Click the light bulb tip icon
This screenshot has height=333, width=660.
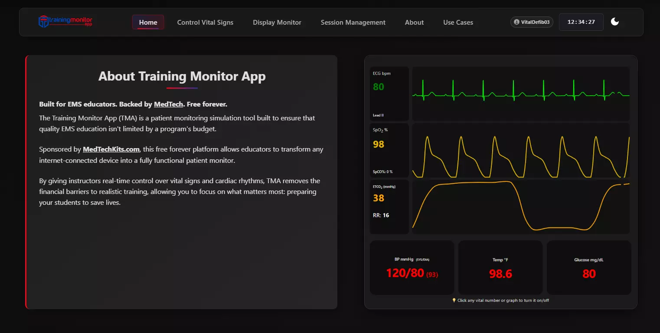pos(454,300)
